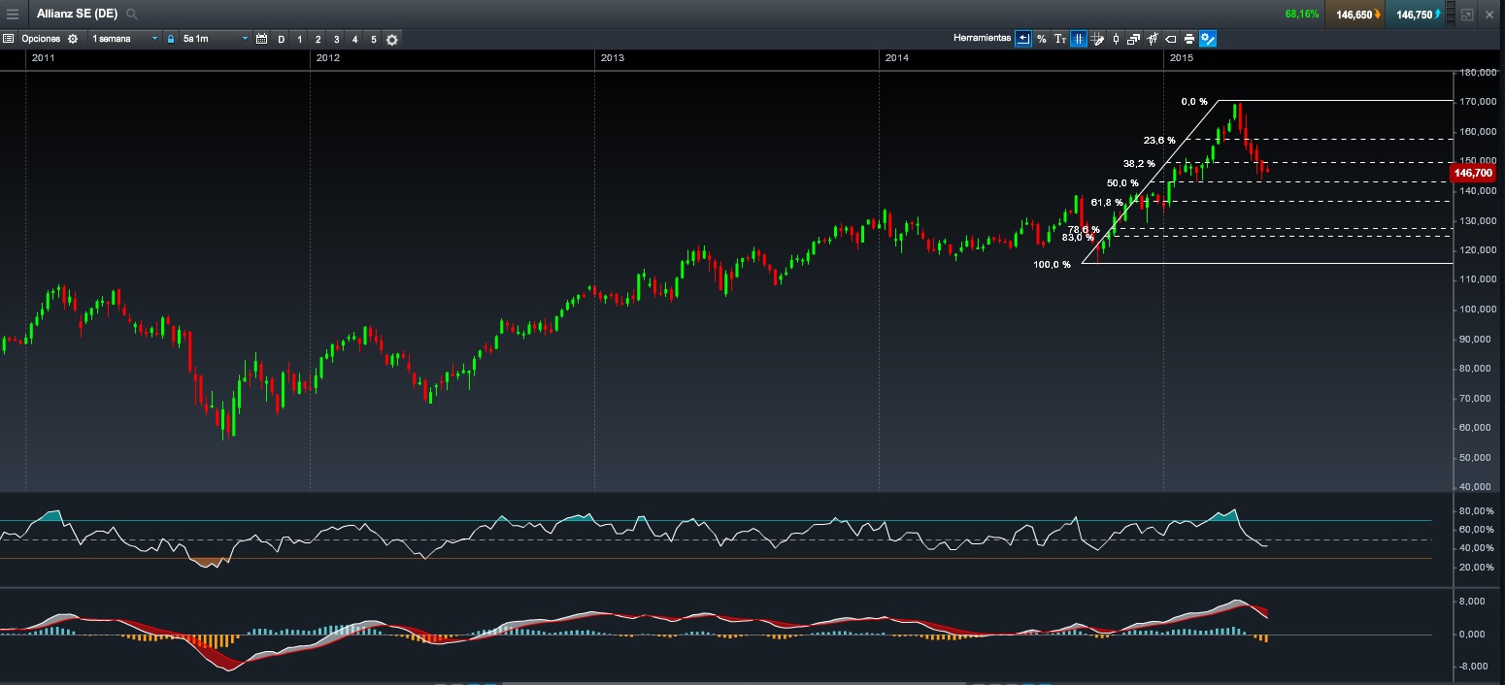Click the search magnifier next to Allianz SE (DE)
This screenshot has height=685, width=1505.
point(132,15)
